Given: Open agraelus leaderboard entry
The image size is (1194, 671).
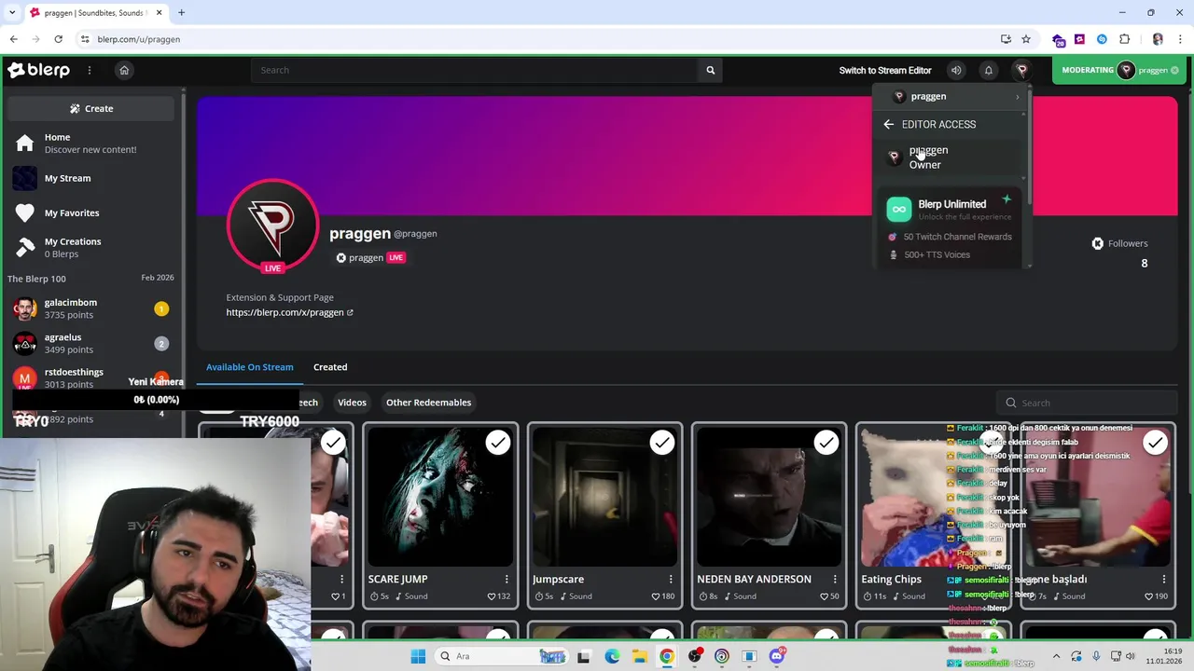Looking at the screenshot, I should [91, 343].
